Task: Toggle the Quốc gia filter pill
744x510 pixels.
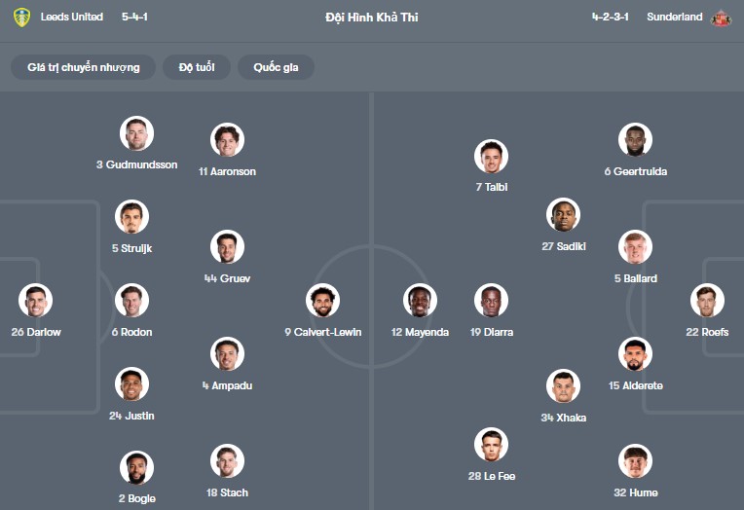Action: click(x=276, y=67)
